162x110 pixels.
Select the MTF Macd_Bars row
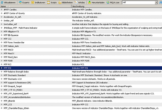81,57
